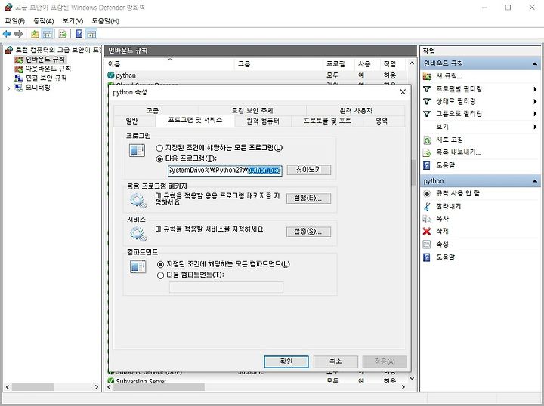Open 상태로 필터링 submenu arrow
Screen dimensions: 544x406
pos(535,101)
